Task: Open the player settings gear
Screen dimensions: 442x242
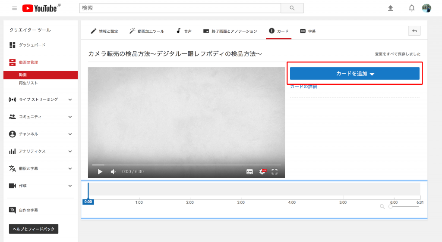Action: pyautogui.click(x=262, y=171)
